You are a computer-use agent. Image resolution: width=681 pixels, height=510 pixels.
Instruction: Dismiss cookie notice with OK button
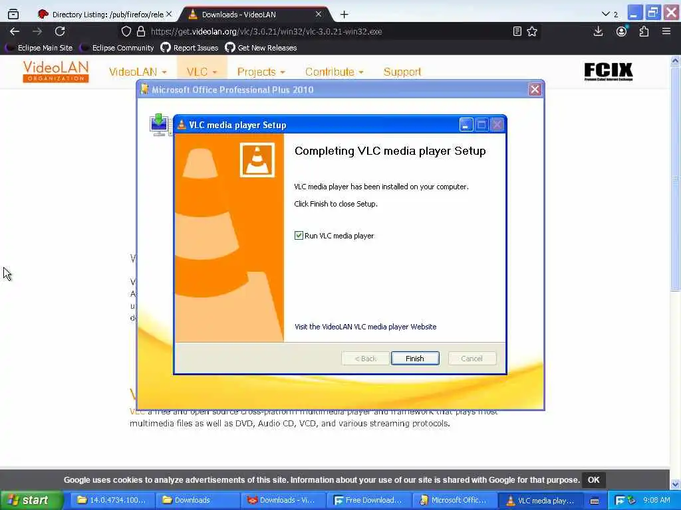pos(593,480)
